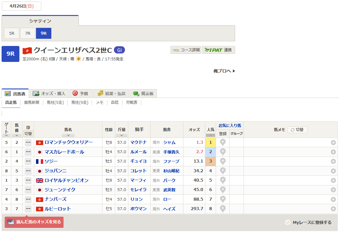Click the sunny weather icon
339x232 pixels.
click(x=79, y=59)
